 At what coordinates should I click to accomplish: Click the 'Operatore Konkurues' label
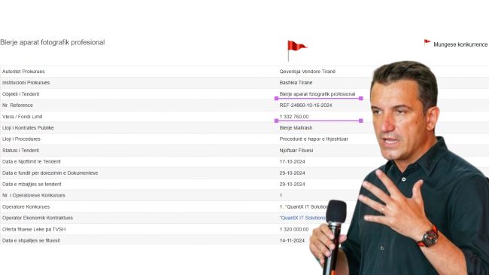(x=26, y=206)
